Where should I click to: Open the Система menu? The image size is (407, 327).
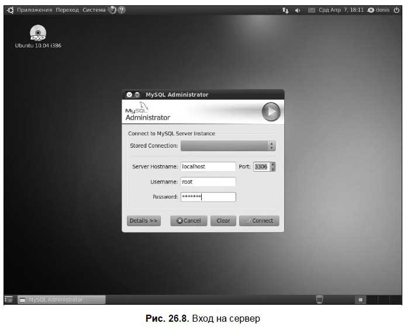94,10
